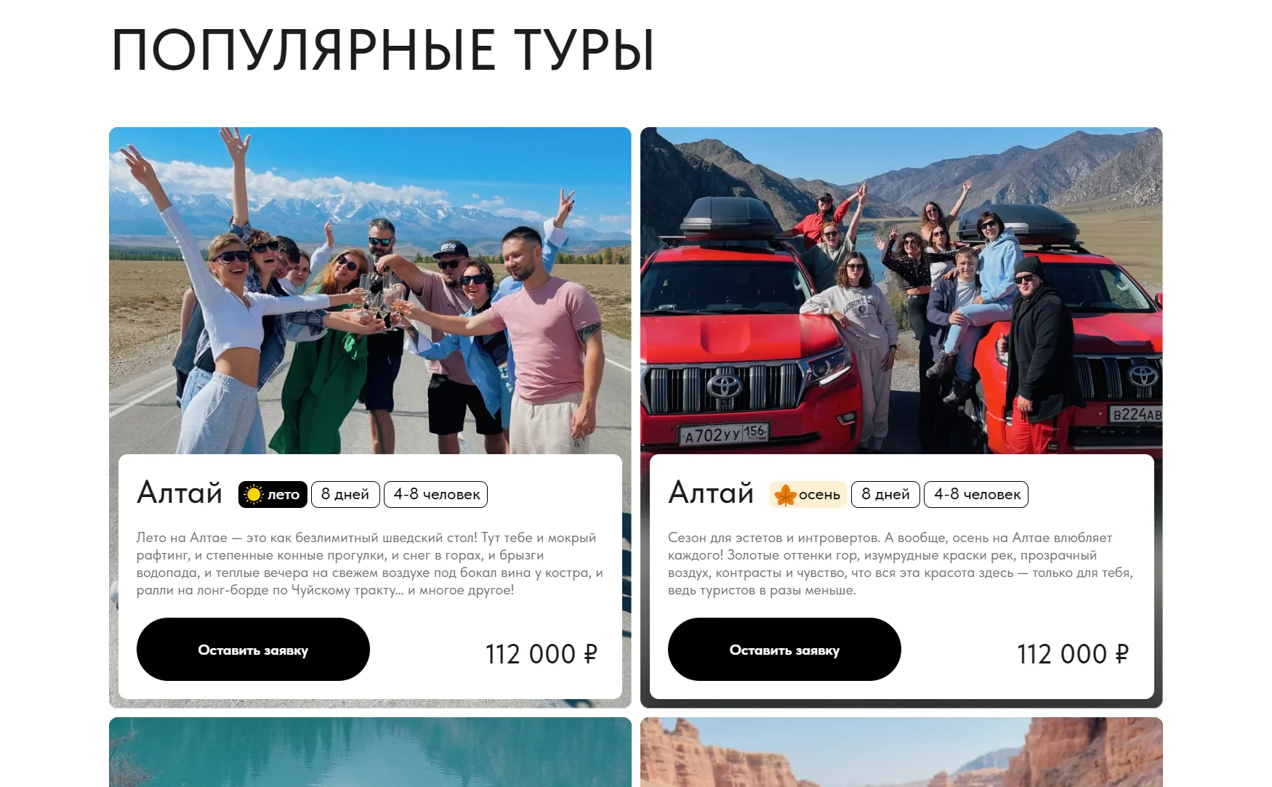Viewport: 1272px width, 787px height.
Task: Click the orange maple leaf autumn icon
Action: [x=785, y=495]
